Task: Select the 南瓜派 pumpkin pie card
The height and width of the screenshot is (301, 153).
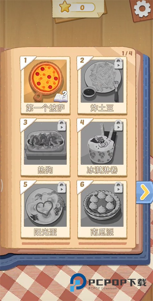Action: [102, 209]
